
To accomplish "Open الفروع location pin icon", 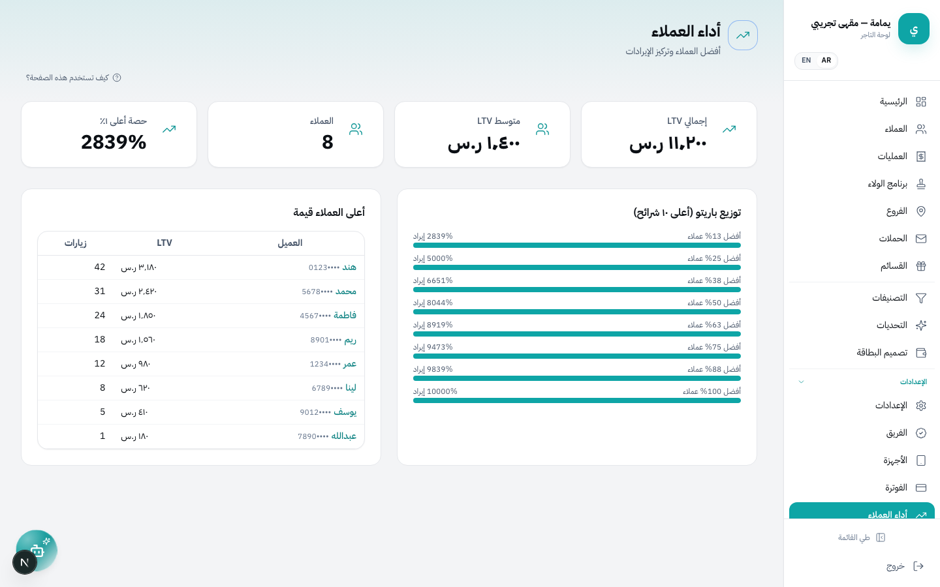I will 921,211.
